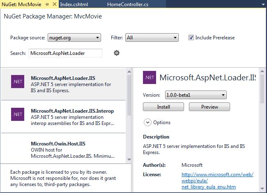267x193 pixels.
Task: Pin the NuGet: MvcMovie tab
Action: click(47, 5)
